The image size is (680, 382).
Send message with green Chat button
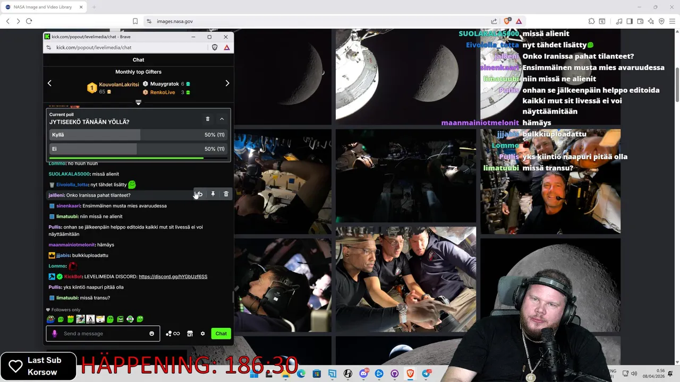(221, 334)
